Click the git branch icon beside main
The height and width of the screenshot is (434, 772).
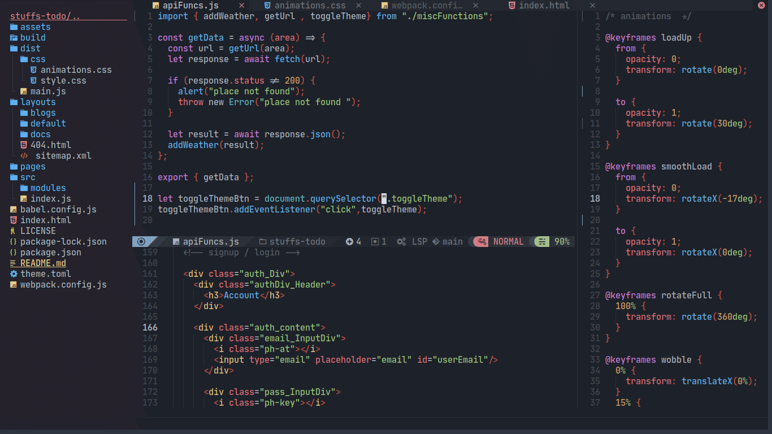click(436, 242)
